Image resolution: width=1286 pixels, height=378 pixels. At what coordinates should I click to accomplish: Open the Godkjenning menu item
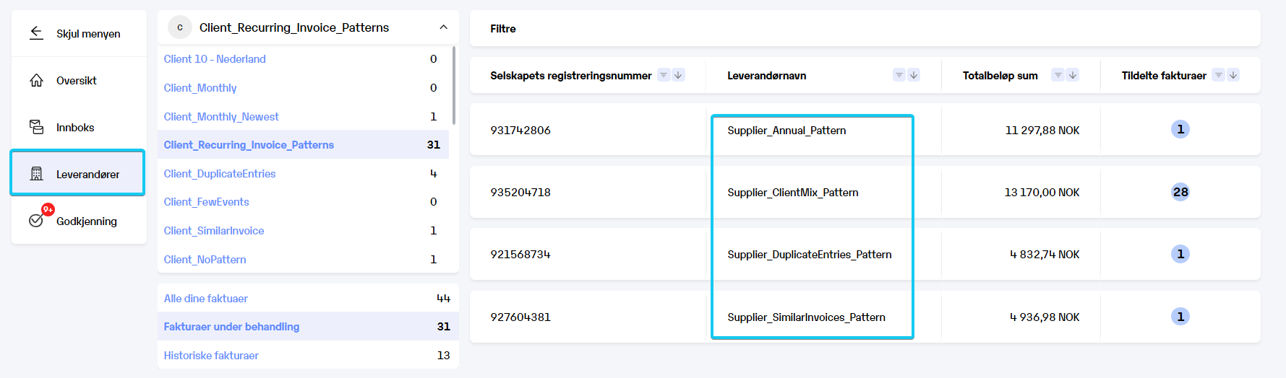click(79, 221)
